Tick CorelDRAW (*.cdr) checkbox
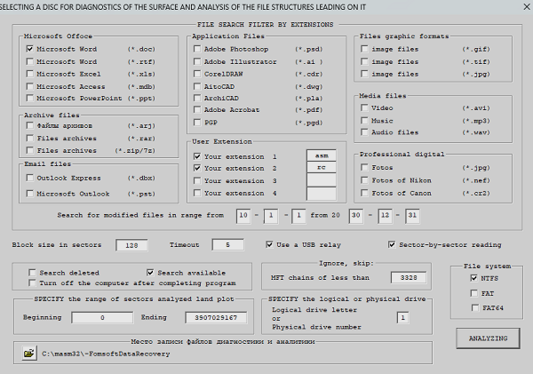Screen dimensions: 533x374 [197, 74]
